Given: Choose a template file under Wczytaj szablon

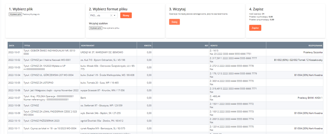Looking at the screenshot, I should pyautogui.click(x=95, y=28).
